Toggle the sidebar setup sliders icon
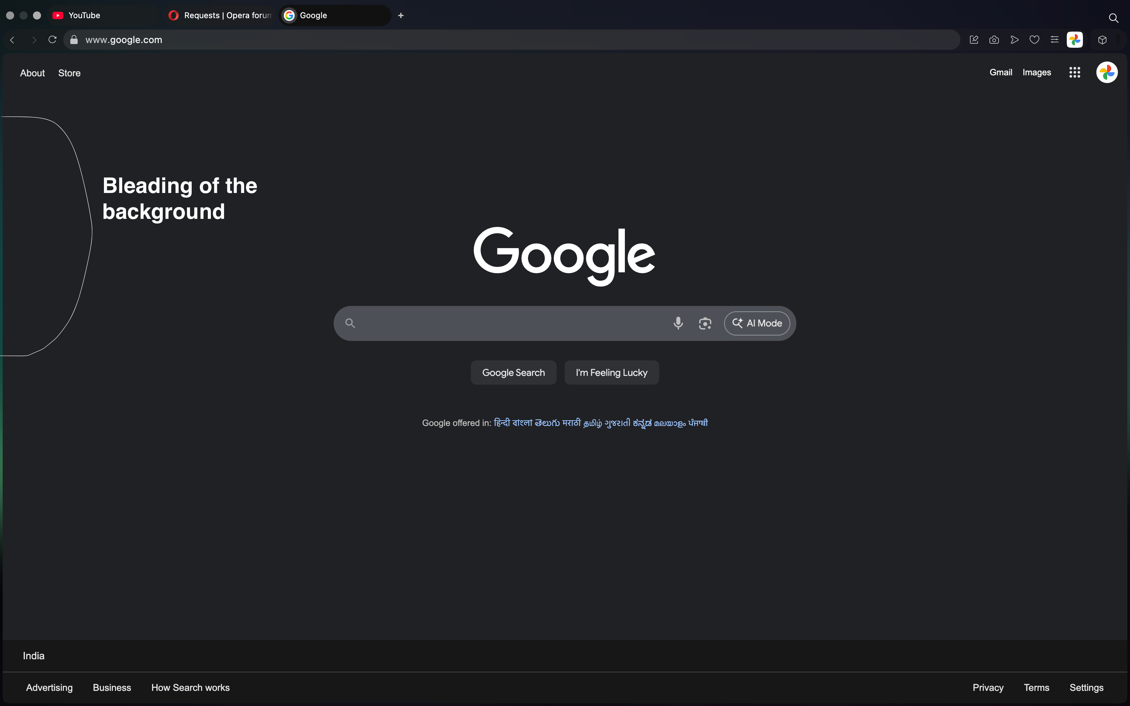 1054,40
